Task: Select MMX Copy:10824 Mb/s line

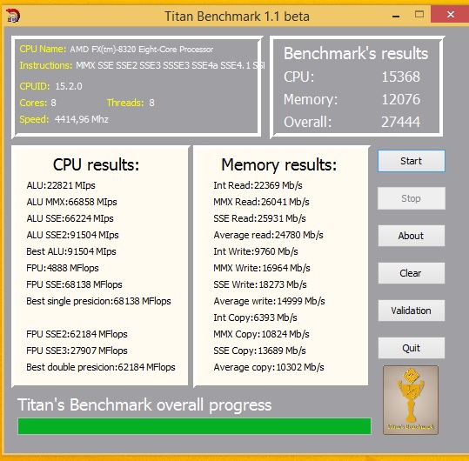Action: (261, 334)
